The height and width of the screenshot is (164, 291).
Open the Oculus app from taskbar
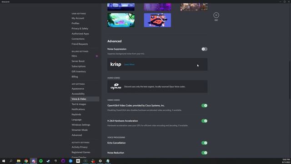tap(78, 161)
